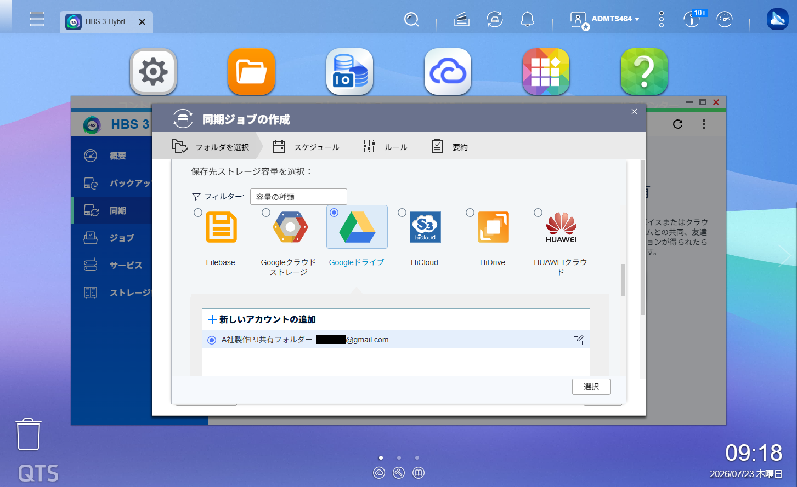Open the 容量の種類 filter dropdown

pos(298,197)
